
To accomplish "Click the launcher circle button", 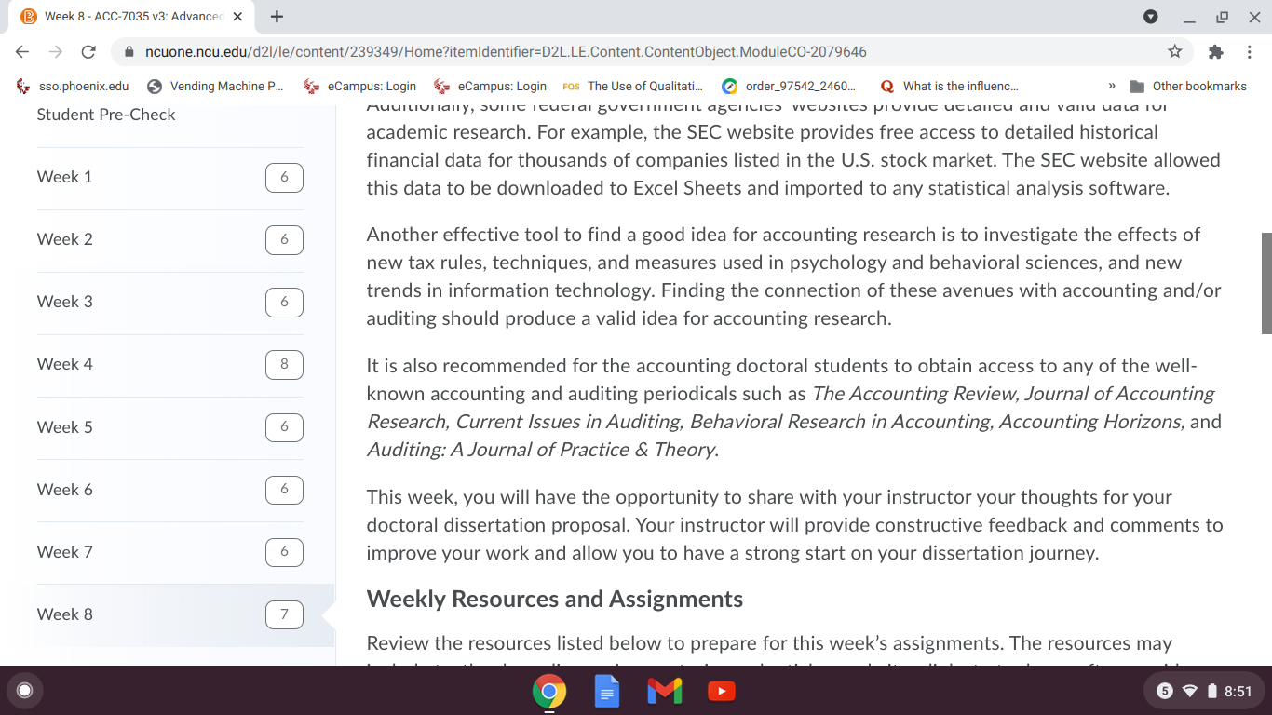I will click(25, 691).
